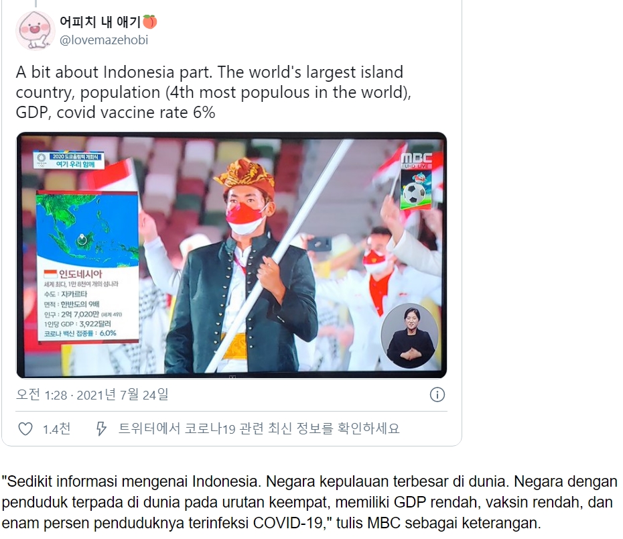Open the @lovemazehobi profile handle

(104, 40)
